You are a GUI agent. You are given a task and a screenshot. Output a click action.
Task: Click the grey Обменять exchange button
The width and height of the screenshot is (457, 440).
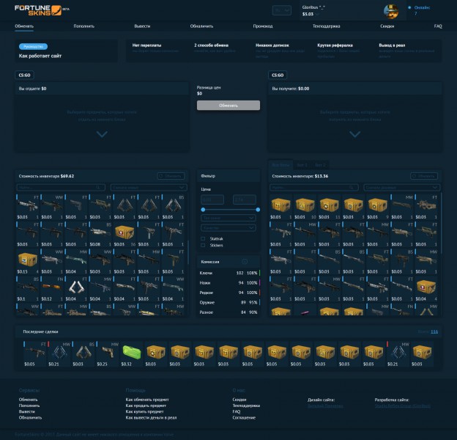pyautogui.click(x=228, y=106)
